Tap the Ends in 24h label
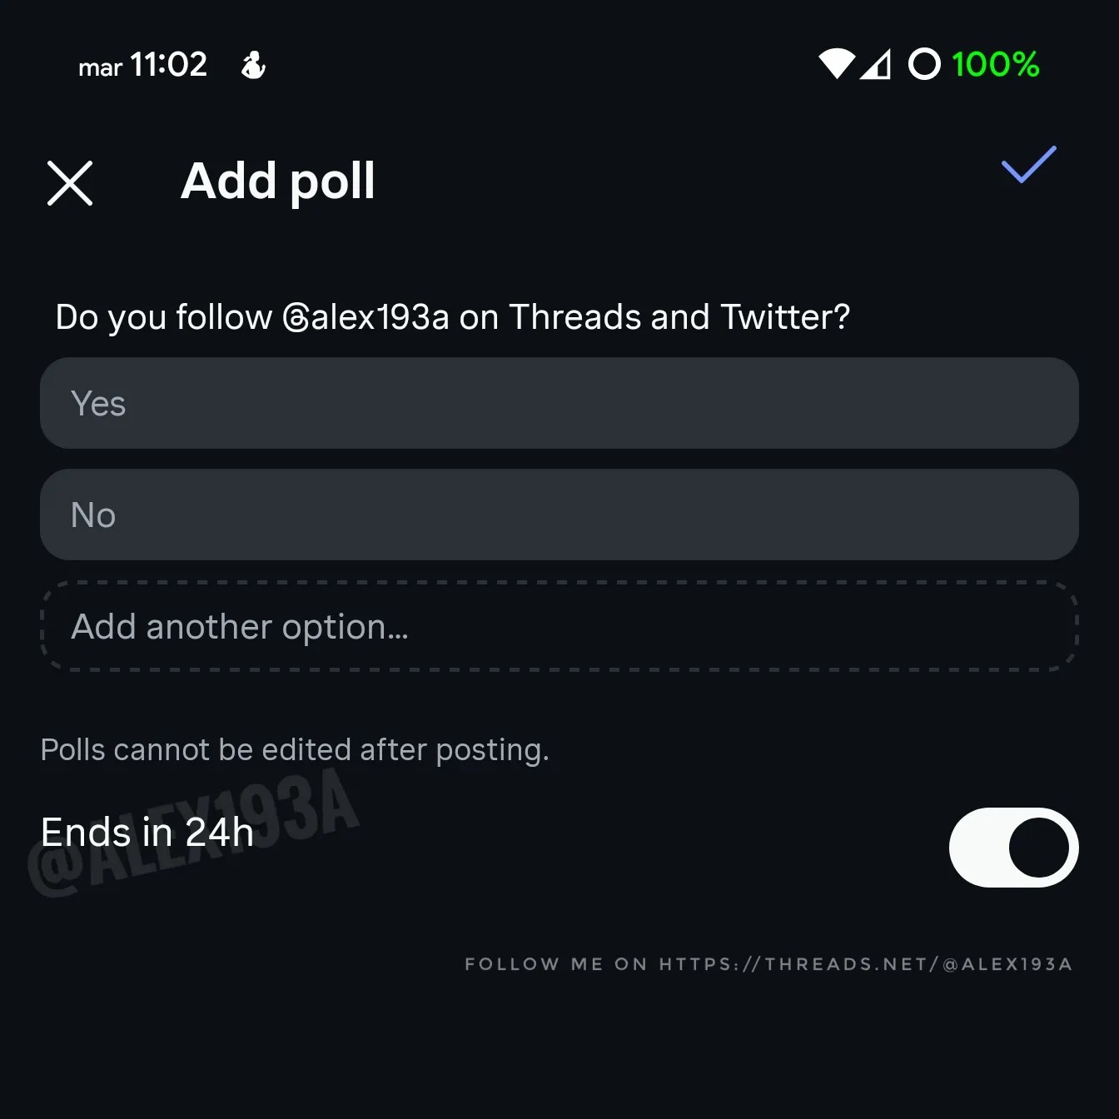Image resolution: width=1119 pixels, height=1119 pixels. click(147, 833)
